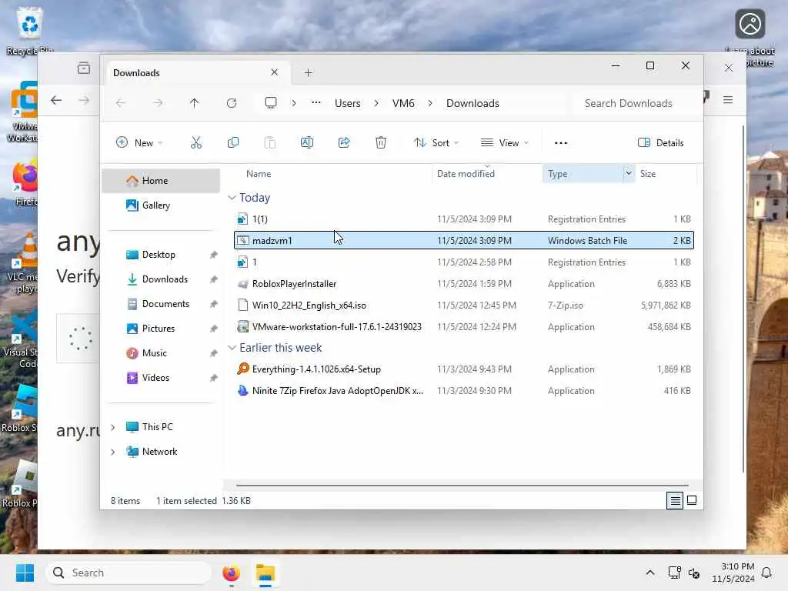
Task: Close the Downloads tab
Action: coord(275,72)
